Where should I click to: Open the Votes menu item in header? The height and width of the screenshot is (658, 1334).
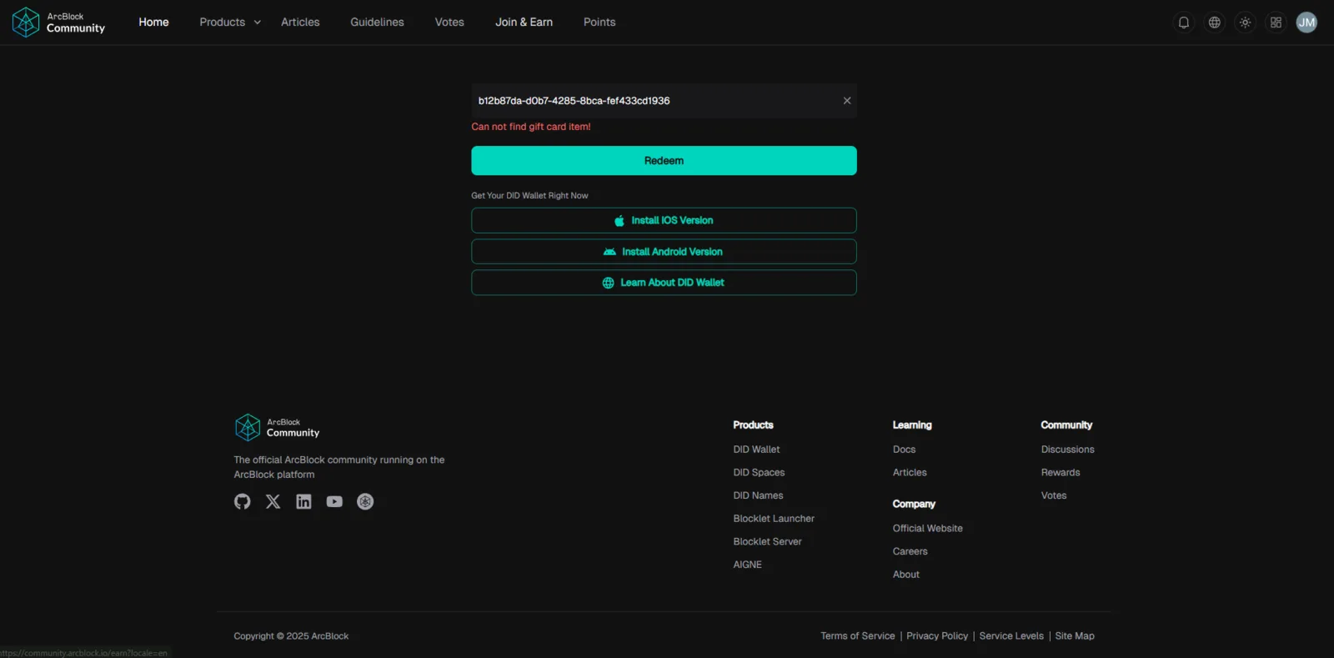(449, 23)
